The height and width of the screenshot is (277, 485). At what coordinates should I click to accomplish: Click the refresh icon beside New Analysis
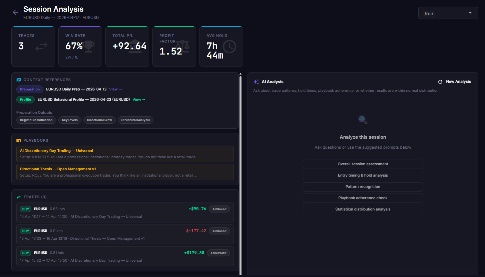[x=440, y=81]
